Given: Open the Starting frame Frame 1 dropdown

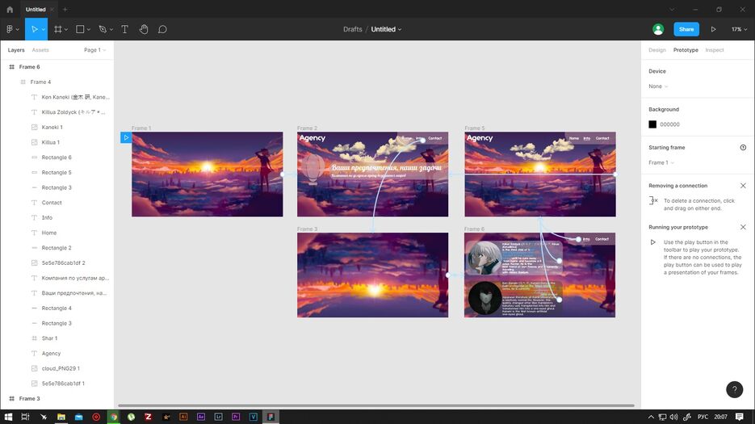Looking at the screenshot, I should [x=661, y=162].
